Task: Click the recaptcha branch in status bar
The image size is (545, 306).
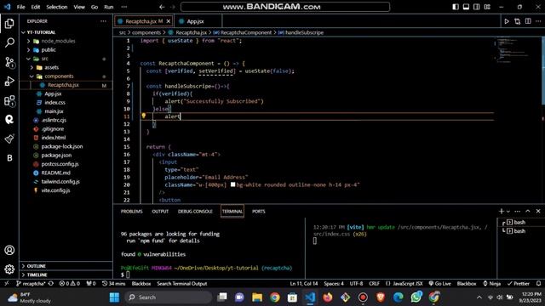Action: coord(32,283)
